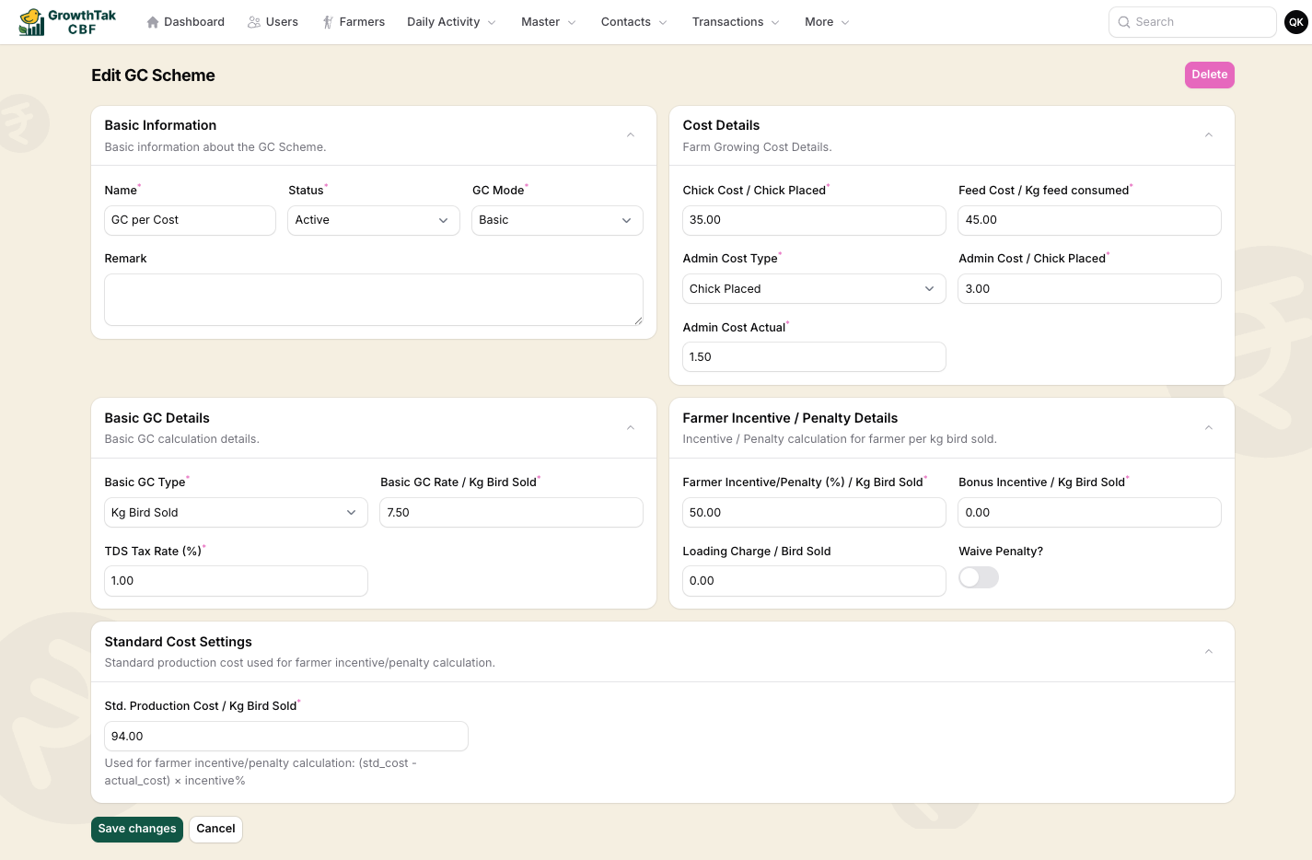The image size is (1312, 860).
Task: Collapse the Standard Cost Settings section
Action: (1209, 652)
